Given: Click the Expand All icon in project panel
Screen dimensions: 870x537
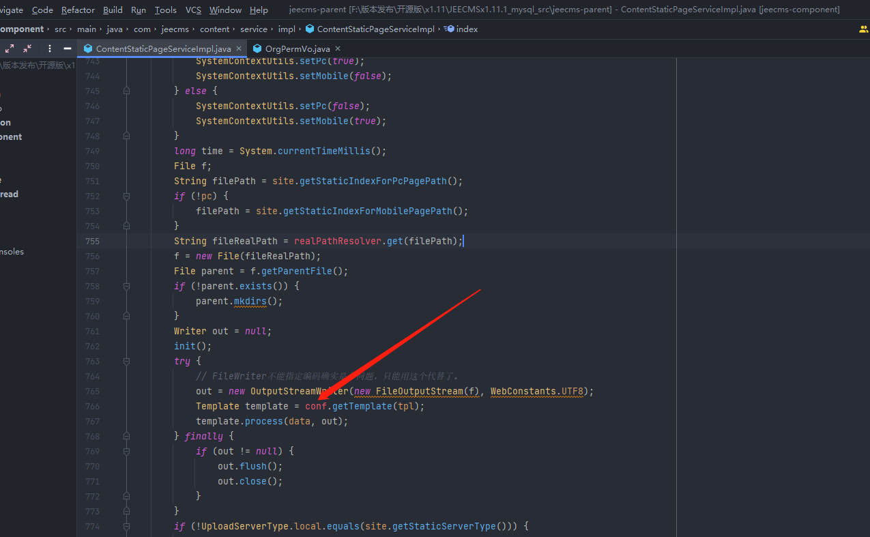Looking at the screenshot, I should coord(10,48).
